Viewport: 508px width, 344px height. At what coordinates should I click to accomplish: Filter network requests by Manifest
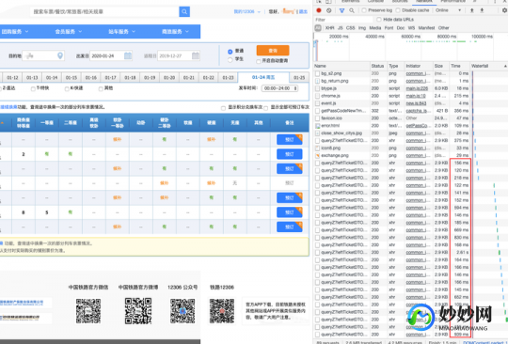(x=426, y=28)
